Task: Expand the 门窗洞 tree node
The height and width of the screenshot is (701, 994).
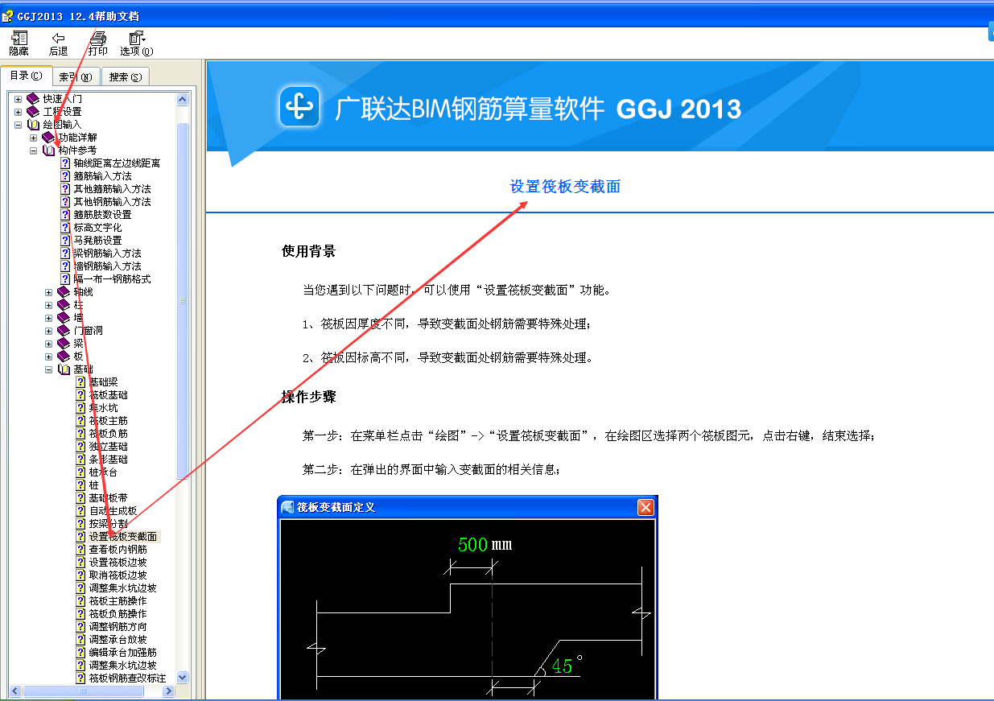Action: pyautogui.click(x=48, y=331)
